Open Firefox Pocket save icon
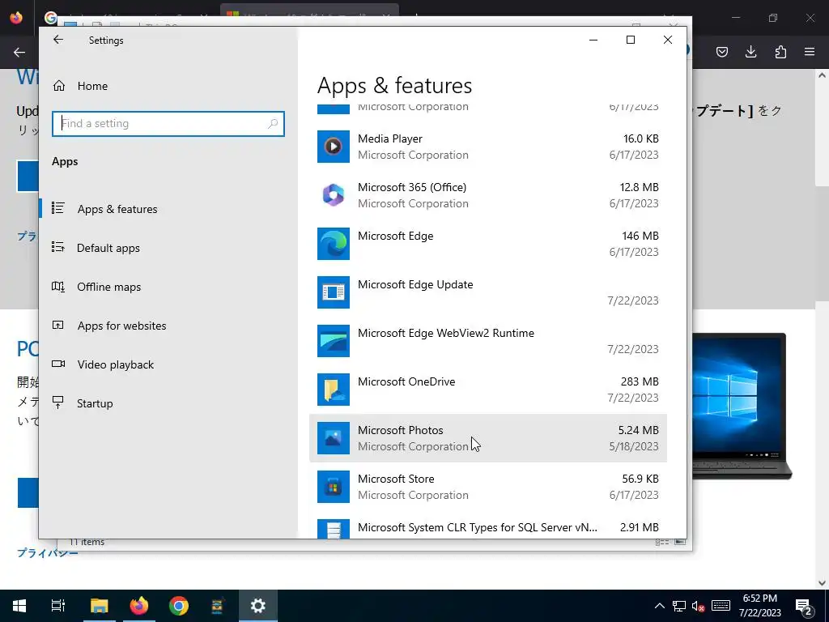Screen dimensions: 829x622 click(x=722, y=52)
